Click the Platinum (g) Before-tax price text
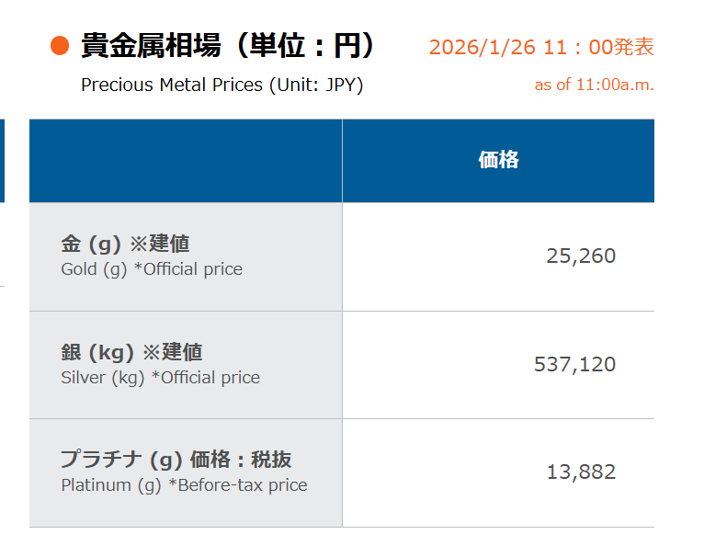Screen dimensions: 704x546 point(184,485)
